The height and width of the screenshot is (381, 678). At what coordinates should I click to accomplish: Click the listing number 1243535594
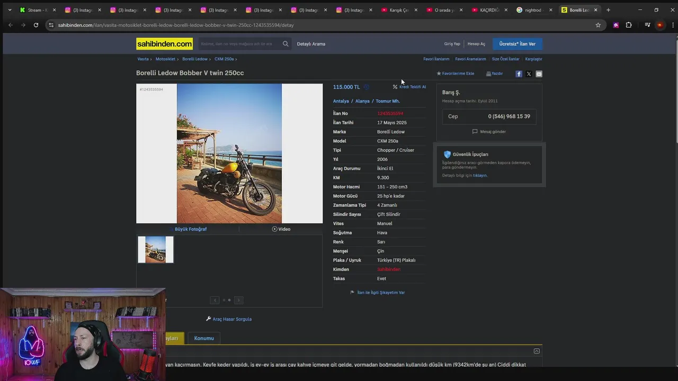[x=390, y=114]
